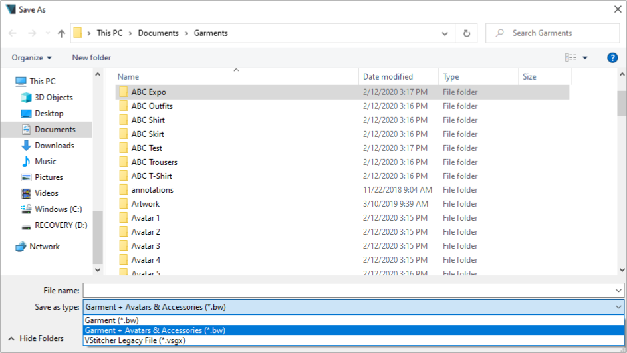Choose Garment + Avatars & Accessories option
The width and height of the screenshot is (627, 353).
click(354, 330)
